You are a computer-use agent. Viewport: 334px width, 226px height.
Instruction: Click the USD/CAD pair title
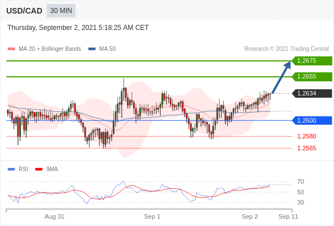pyautogui.click(x=24, y=11)
